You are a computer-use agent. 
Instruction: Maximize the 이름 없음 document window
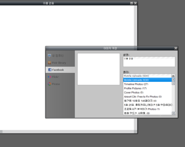click(132, 3)
